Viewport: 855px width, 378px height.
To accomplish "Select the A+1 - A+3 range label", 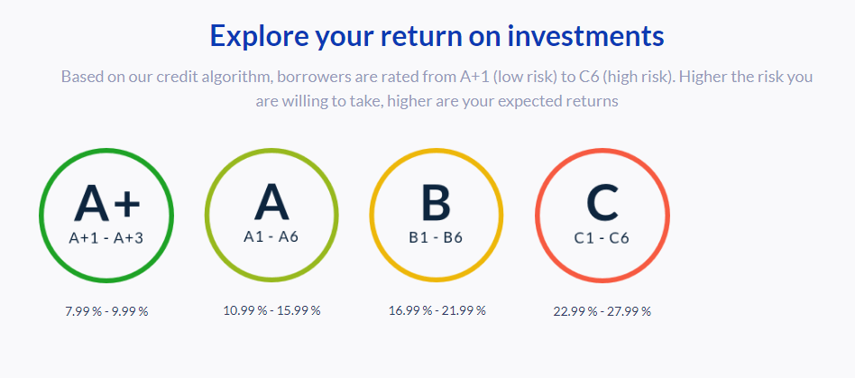I will tap(106, 238).
